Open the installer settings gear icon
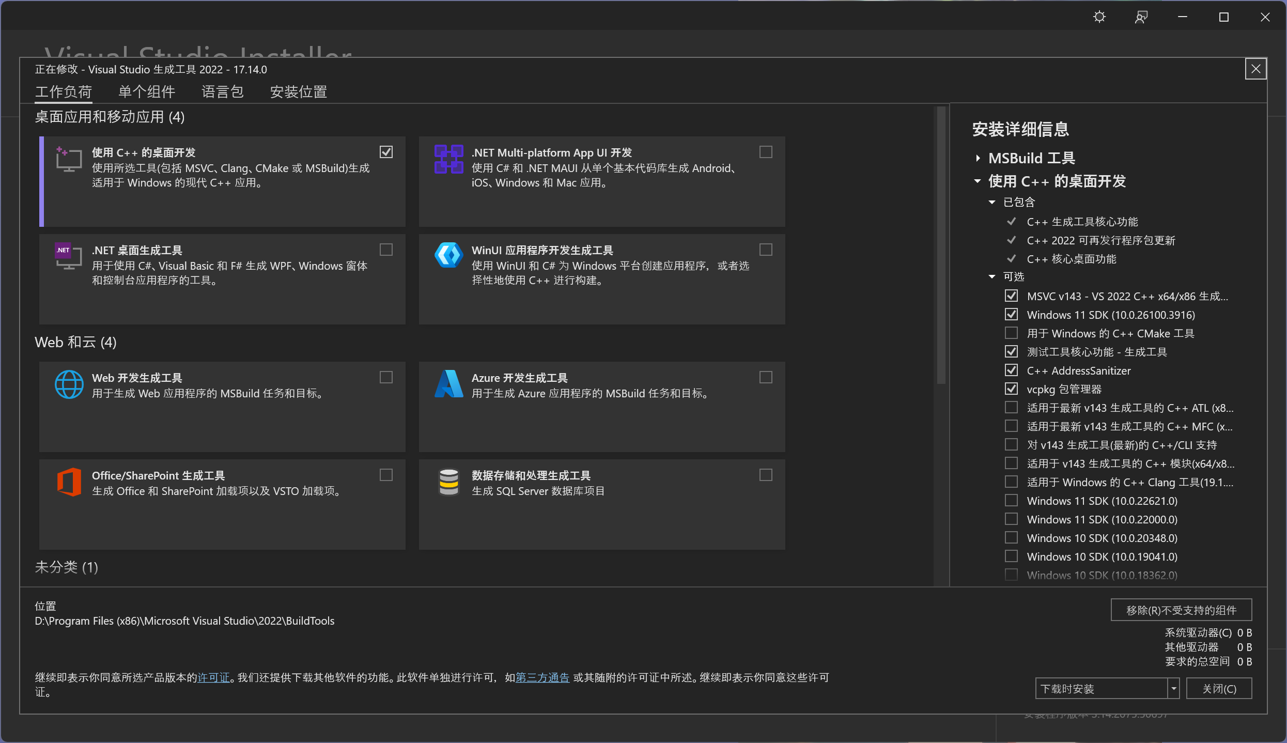This screenshot has height=743, width=1287. tap(1099, 17)
